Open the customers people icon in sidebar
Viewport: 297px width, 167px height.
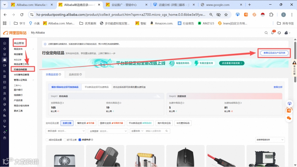pos(5,93)
